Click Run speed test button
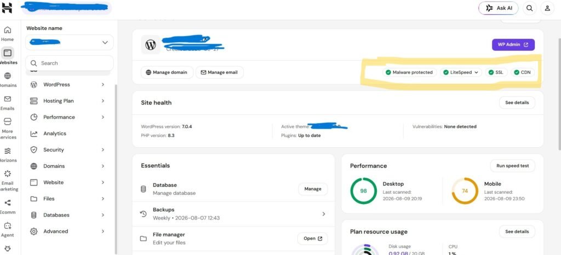Image resolution: width=561 pixels, height=255 pixels. tap(512, 166)
